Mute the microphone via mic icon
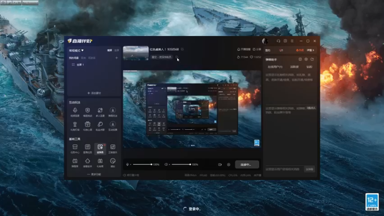 [x=127, y=165]
